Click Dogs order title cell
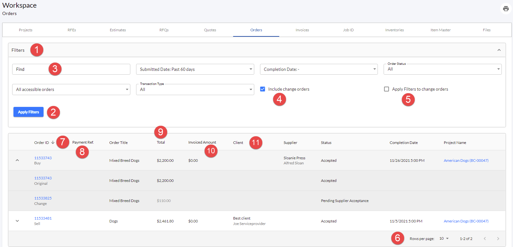The width and height of the screenshot is (513, 247). 113,221
